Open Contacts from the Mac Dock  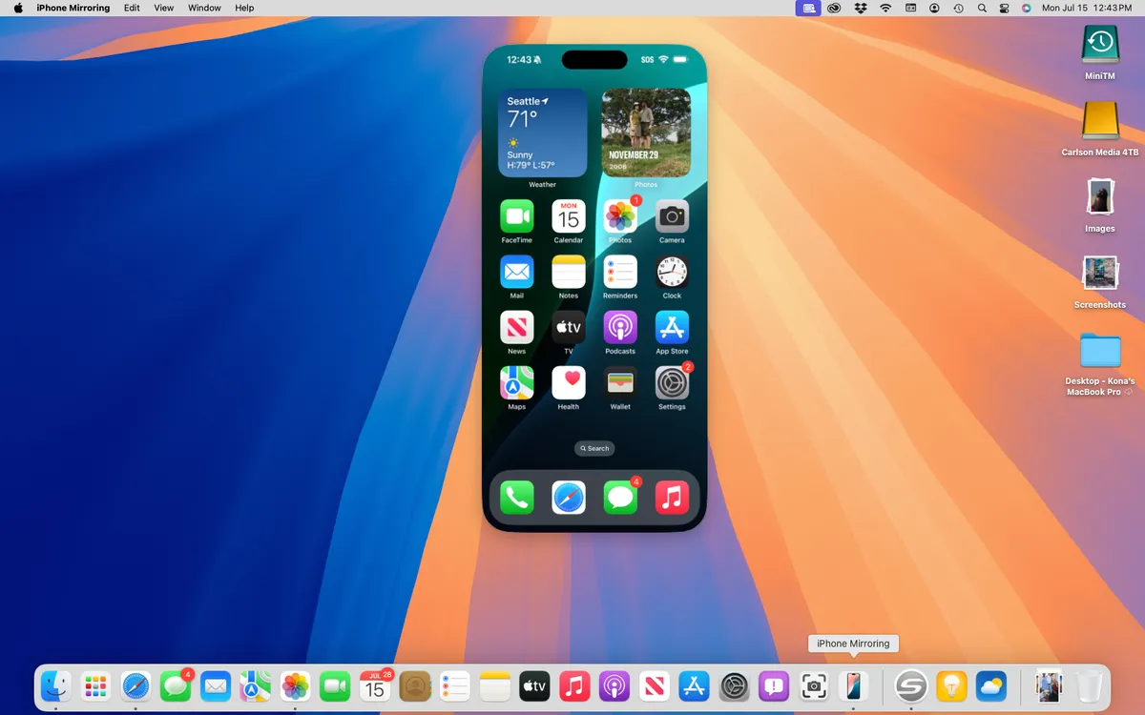click(415, 685)
